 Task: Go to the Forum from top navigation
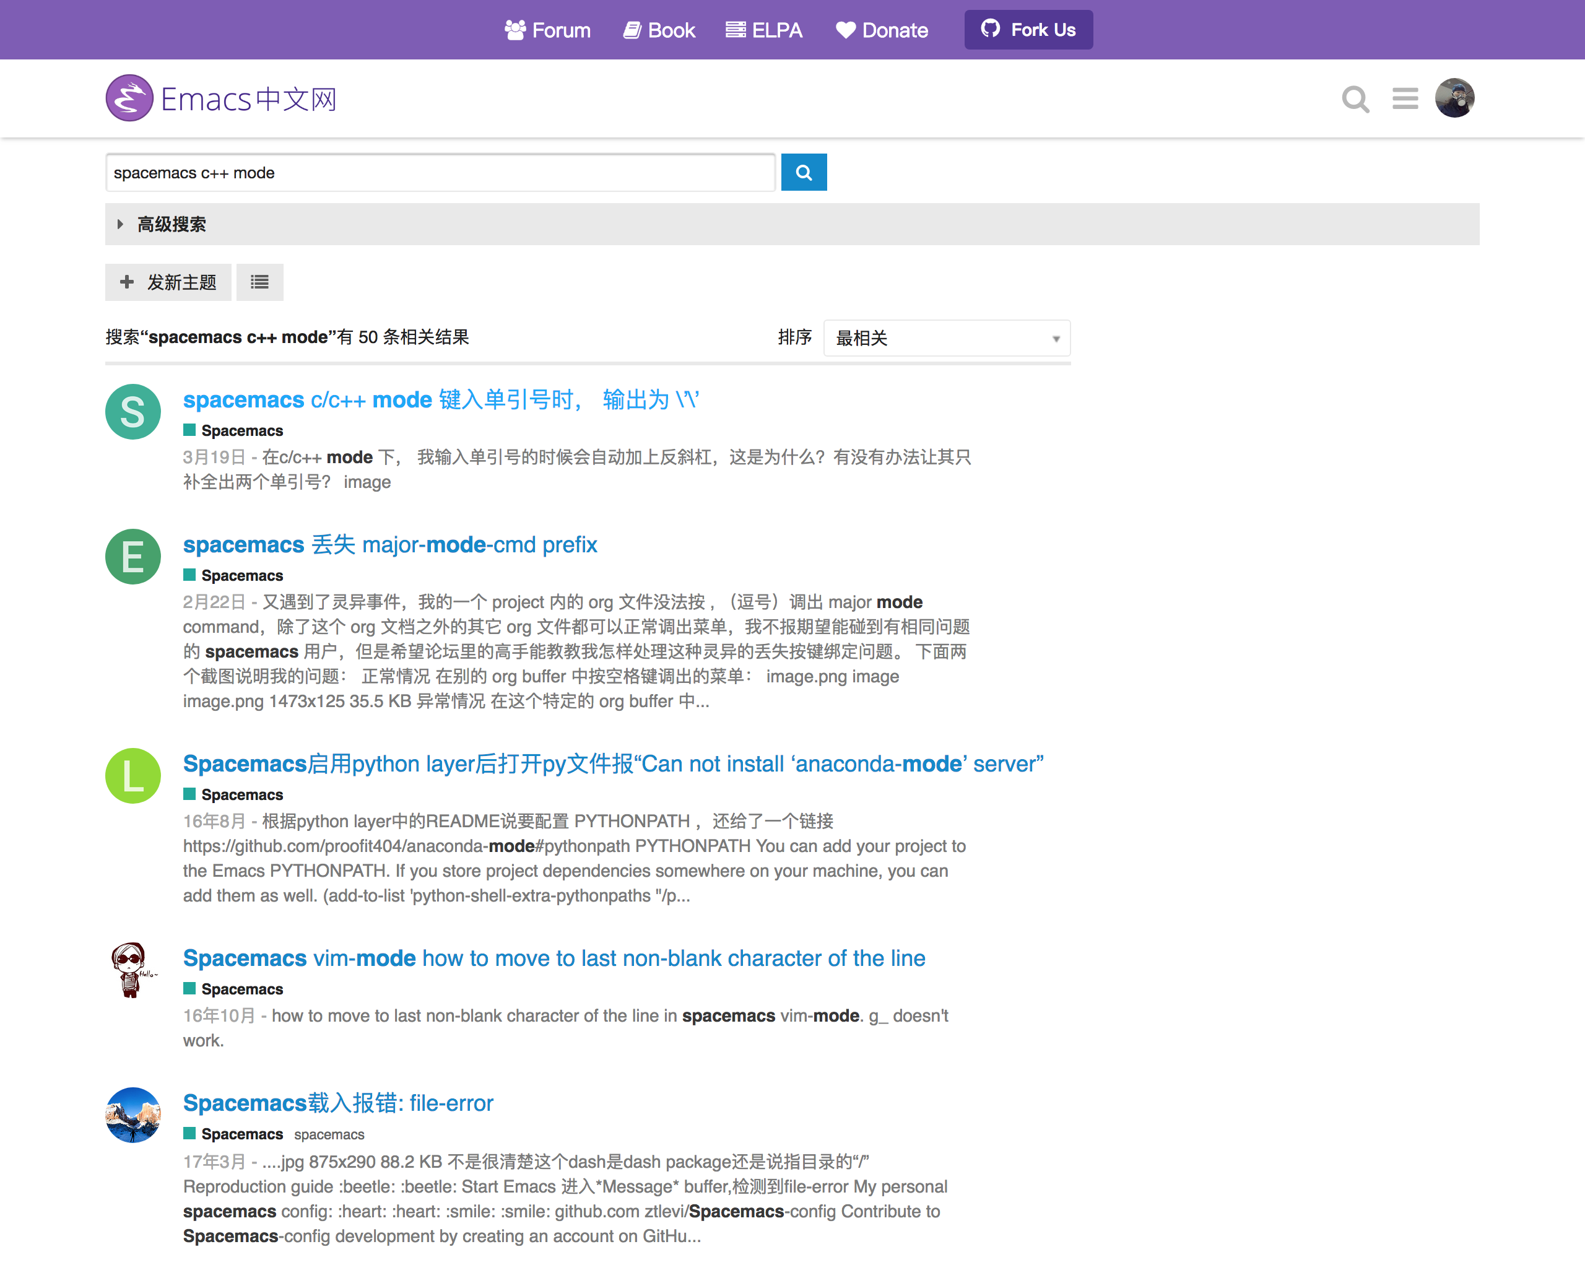tap(548, 30)
